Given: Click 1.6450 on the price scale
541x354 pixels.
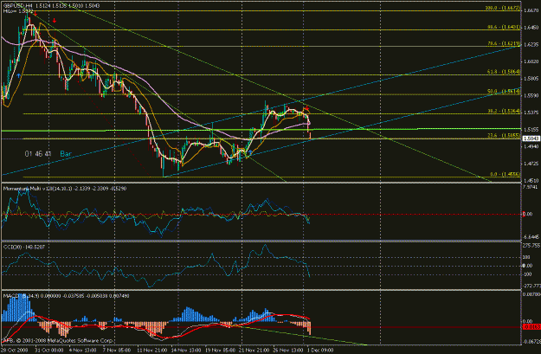Looking at the screenshot, I should [531, 27].
